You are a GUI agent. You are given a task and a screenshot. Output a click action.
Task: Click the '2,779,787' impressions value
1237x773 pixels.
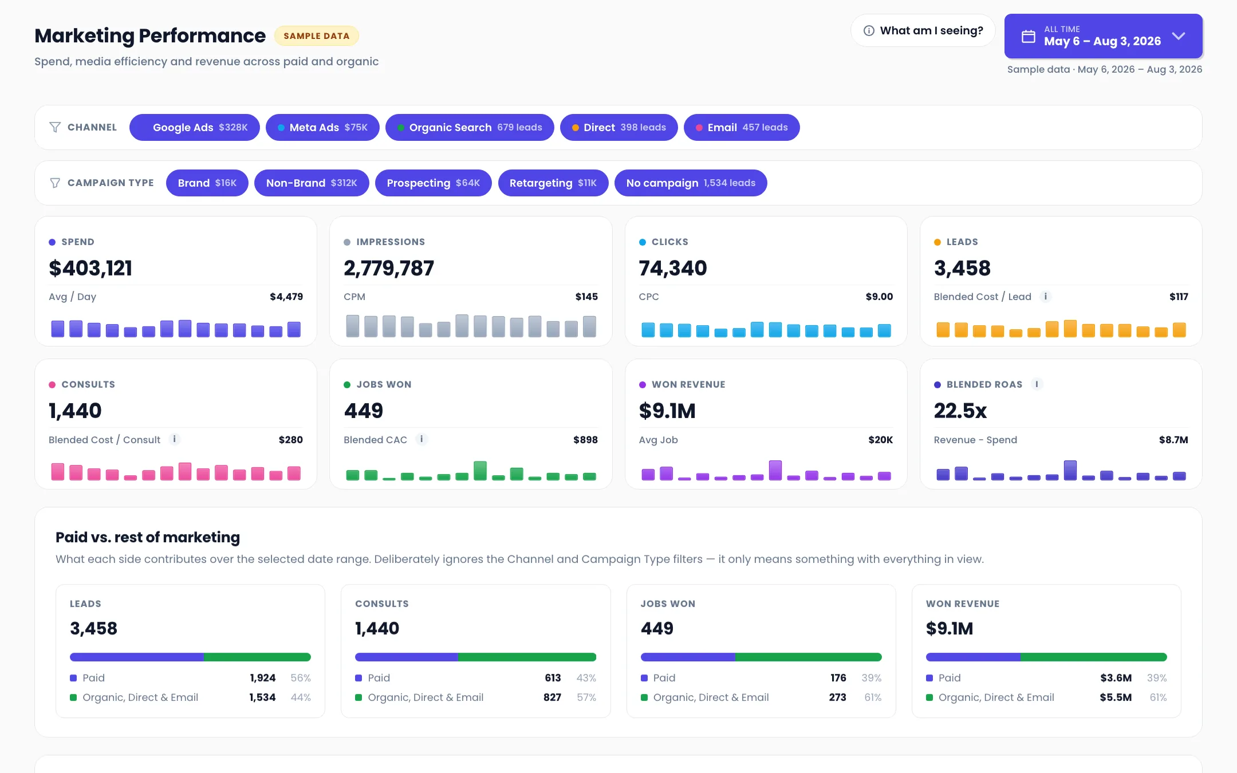(x=389, y=268)
